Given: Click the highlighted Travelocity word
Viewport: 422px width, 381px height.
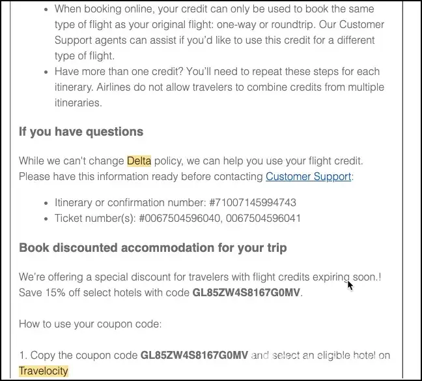Looking at the screenshot, I should (x=43, y=371).
